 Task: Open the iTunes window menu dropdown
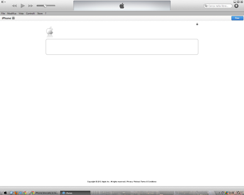coord(3,2)
